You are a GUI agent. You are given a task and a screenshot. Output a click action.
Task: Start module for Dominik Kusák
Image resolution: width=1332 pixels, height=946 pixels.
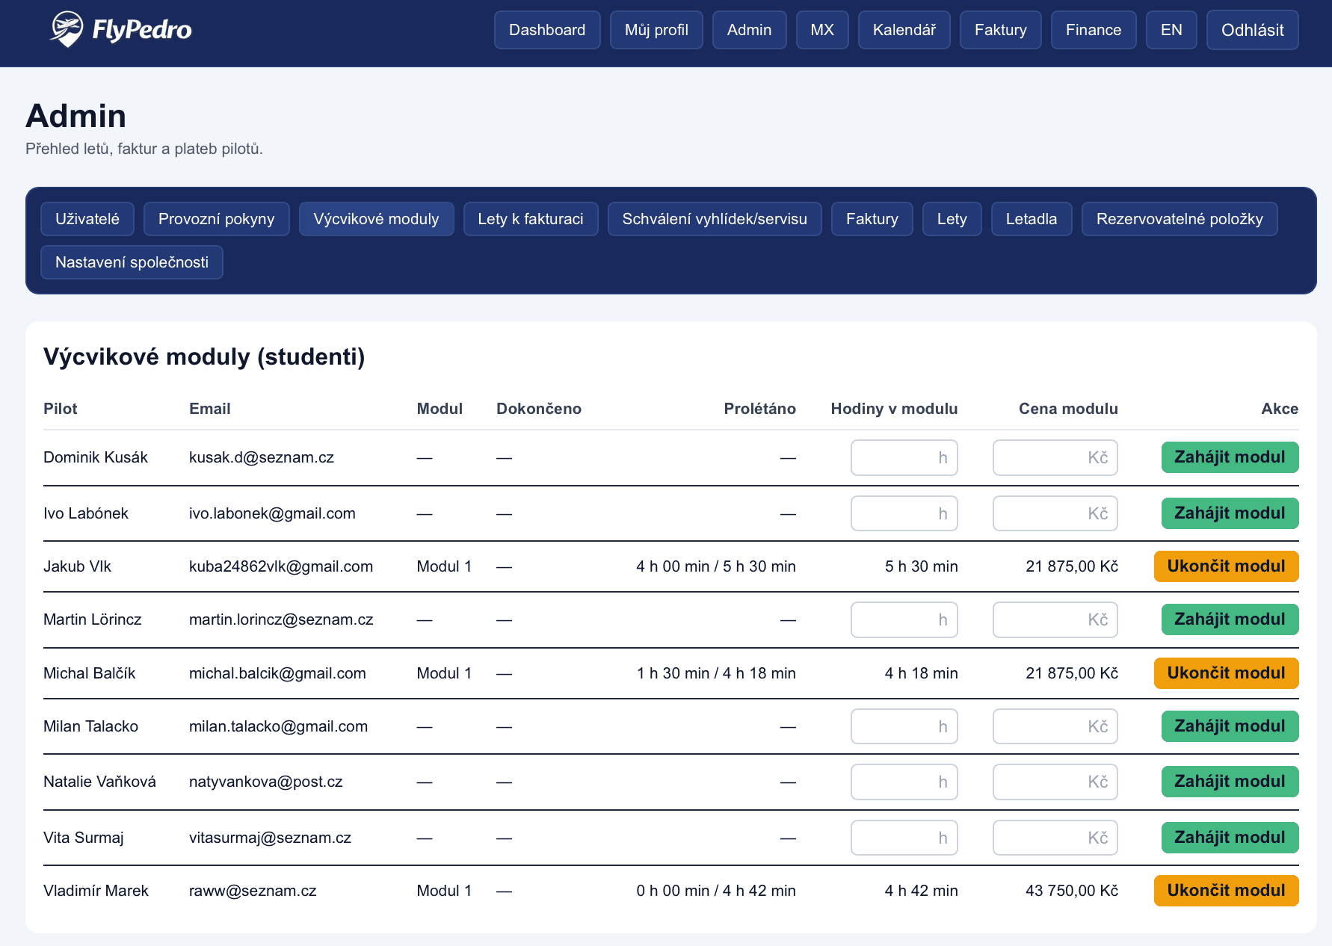(1229, 457)
